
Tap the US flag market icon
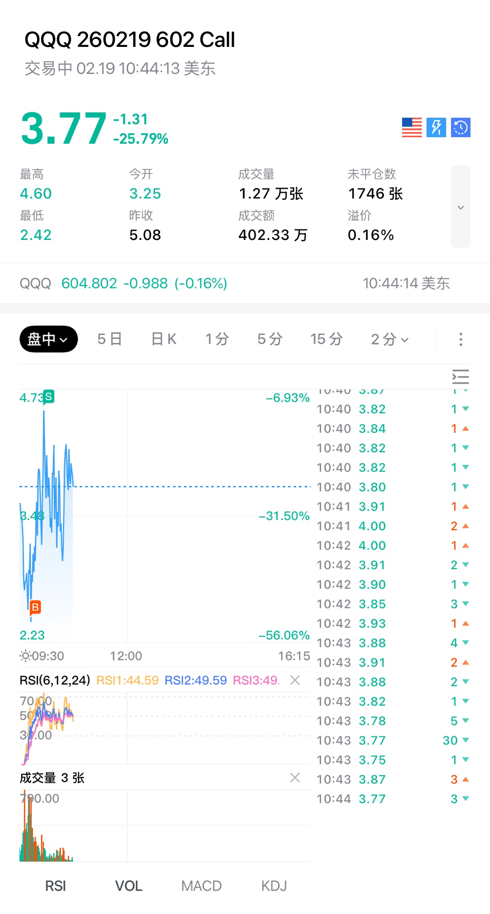[411, 128]
